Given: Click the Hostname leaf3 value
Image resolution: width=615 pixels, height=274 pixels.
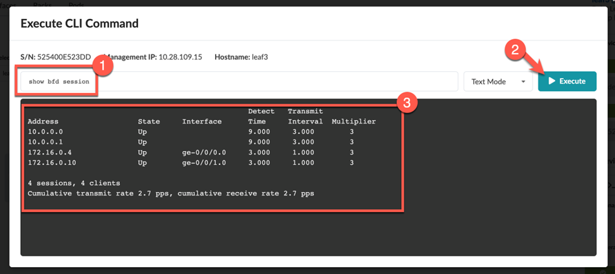Looking at the screenshot, I should click(260, 57).
